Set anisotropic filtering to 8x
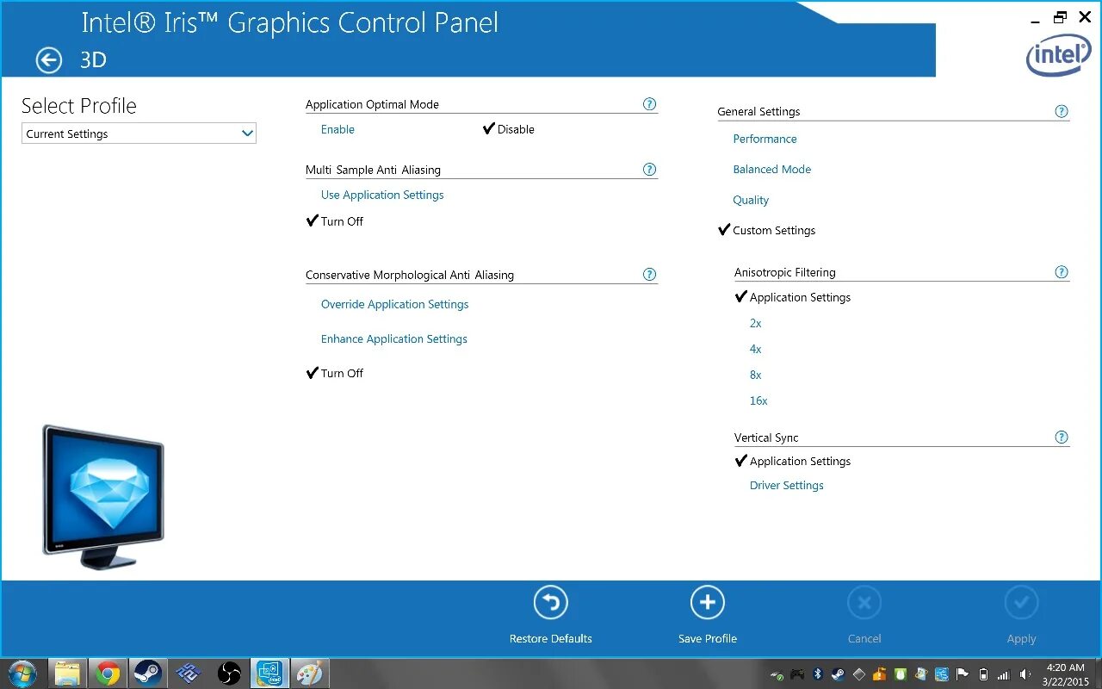The width and height of the screenshot is (1102, 689). 756,375
